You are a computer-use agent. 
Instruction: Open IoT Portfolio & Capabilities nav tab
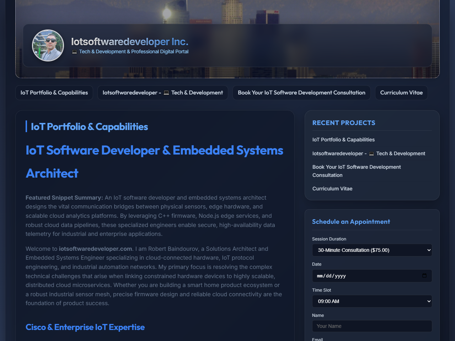54,93
